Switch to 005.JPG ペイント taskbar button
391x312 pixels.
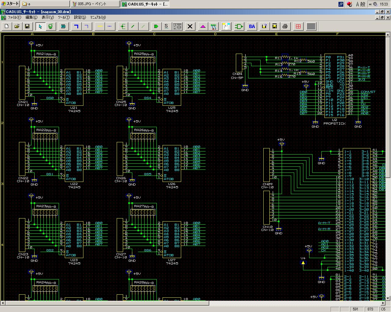pos(95,4)
